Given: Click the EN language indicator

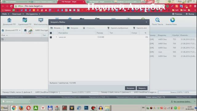Looking at the screenshot, I should tap(143, 108).
